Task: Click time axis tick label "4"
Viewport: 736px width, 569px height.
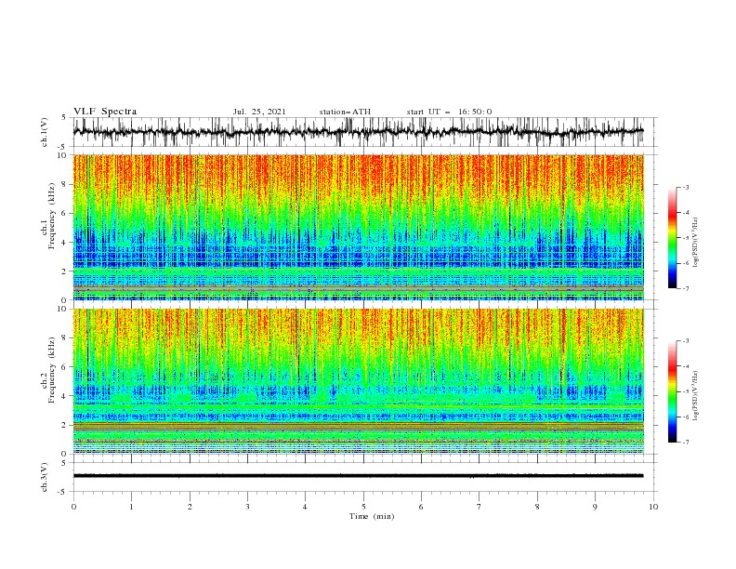Action: (x=305, y=507)
